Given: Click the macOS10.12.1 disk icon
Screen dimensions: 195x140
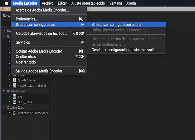Looking at the screenshot, I should click(x=14, y=86).
